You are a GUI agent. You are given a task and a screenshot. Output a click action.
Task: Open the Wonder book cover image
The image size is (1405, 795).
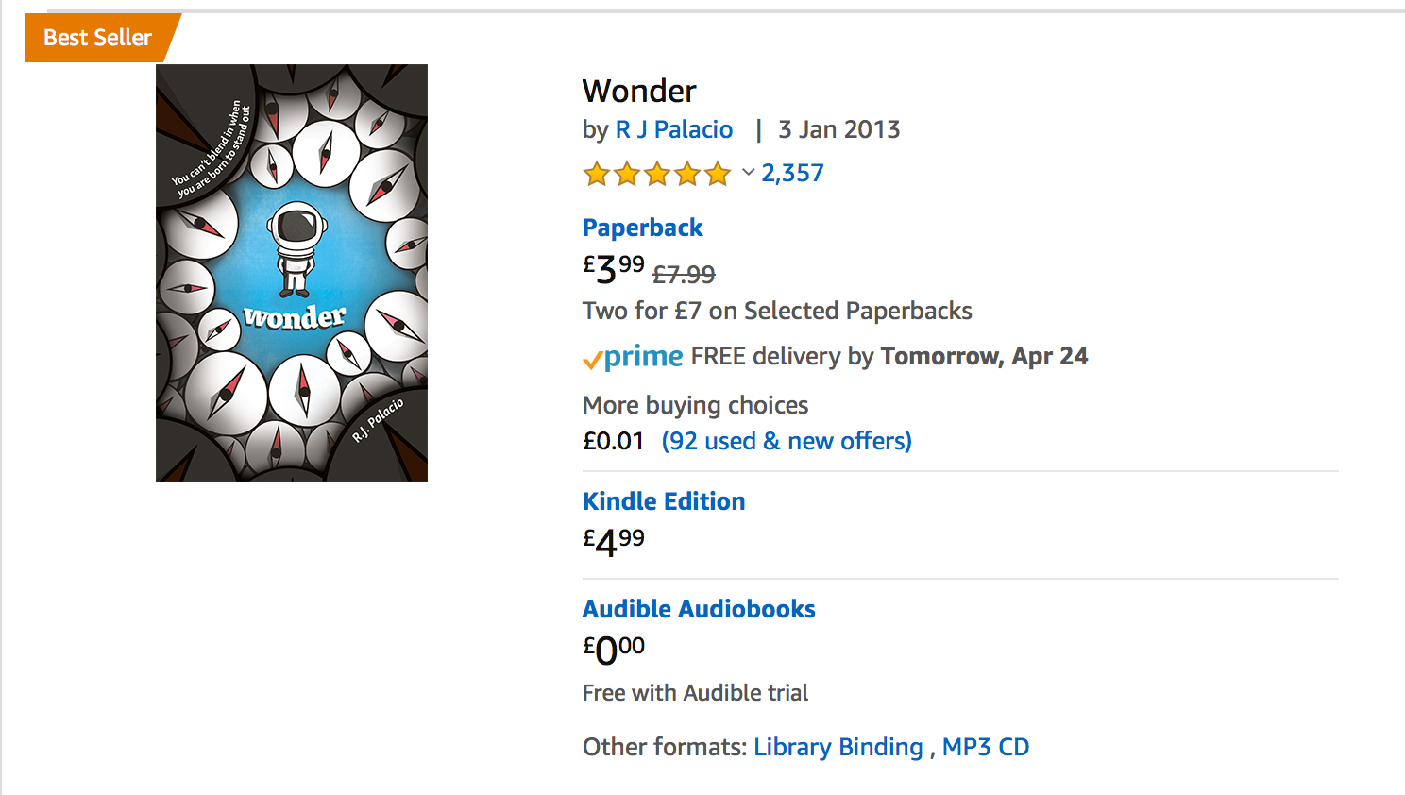292,273
